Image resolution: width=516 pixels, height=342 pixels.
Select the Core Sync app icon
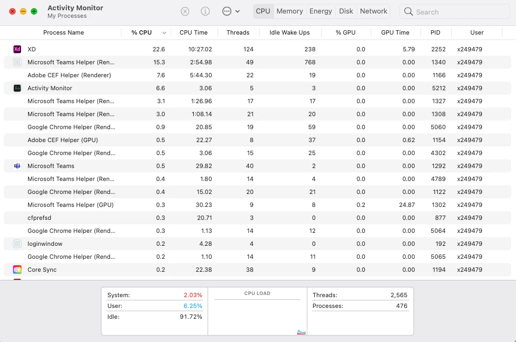17,270
